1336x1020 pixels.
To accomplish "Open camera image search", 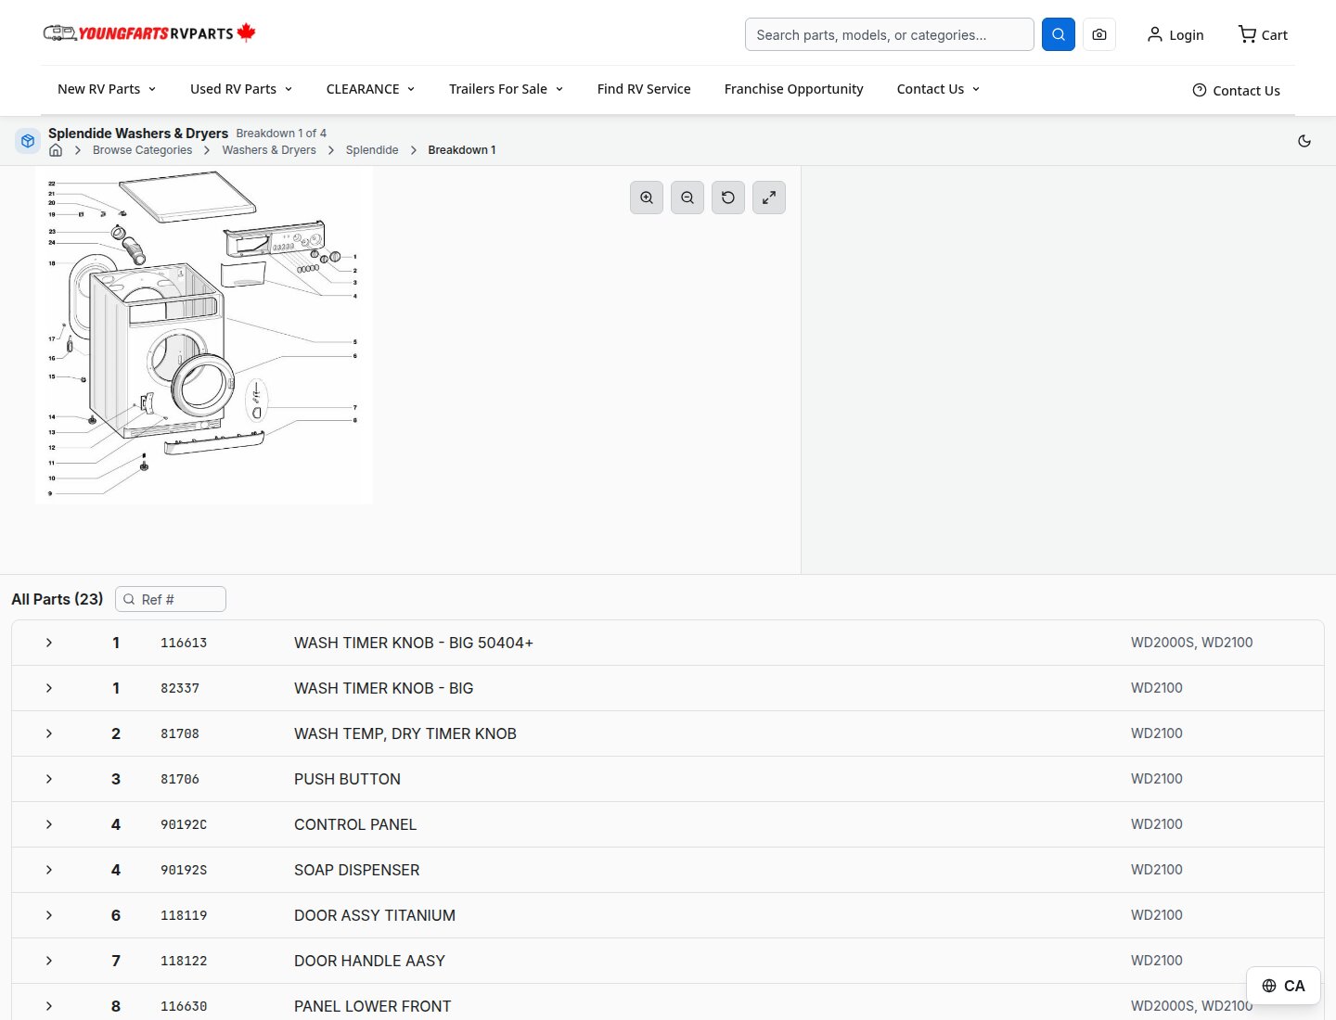I will pos(1099,34).
